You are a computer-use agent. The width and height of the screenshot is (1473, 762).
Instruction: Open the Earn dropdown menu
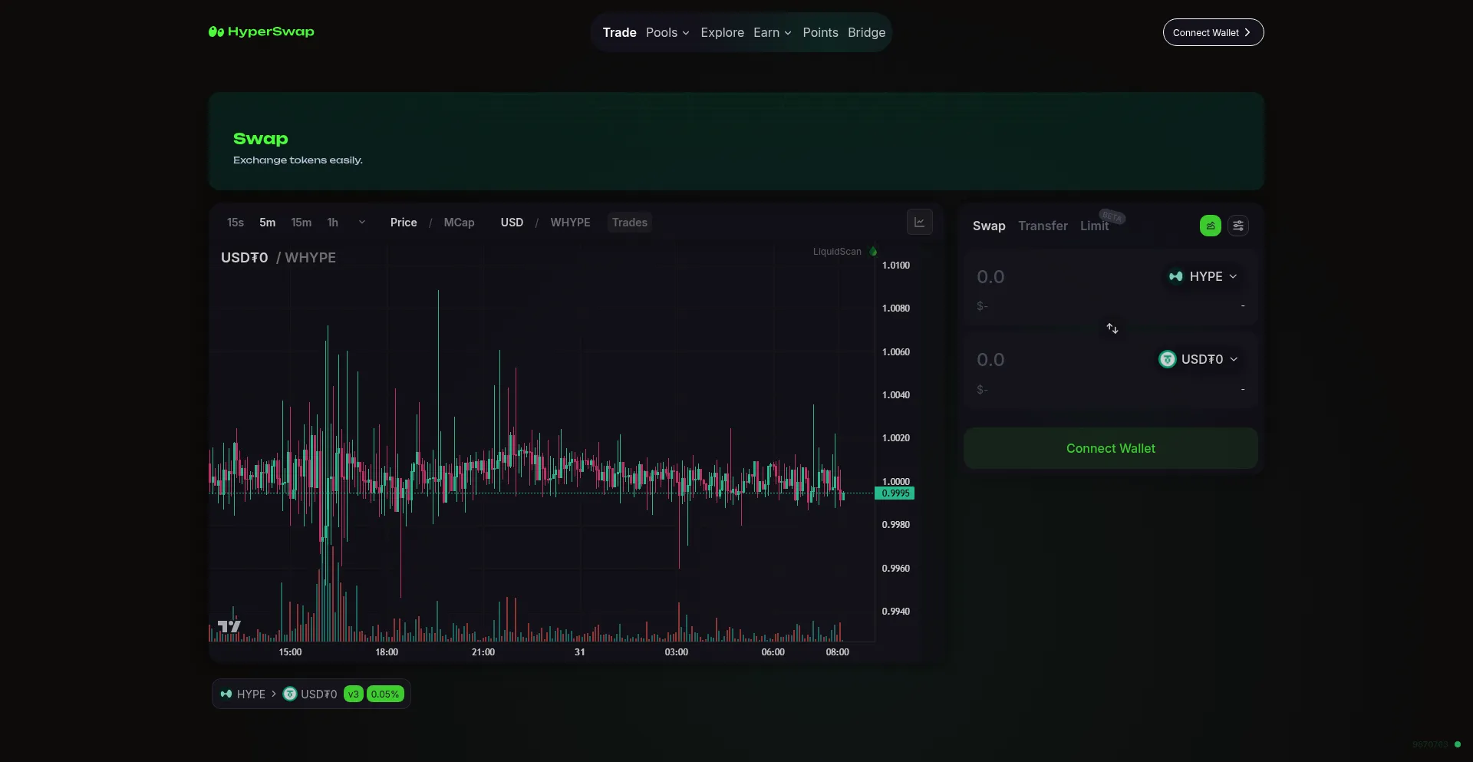click(772, 32)
